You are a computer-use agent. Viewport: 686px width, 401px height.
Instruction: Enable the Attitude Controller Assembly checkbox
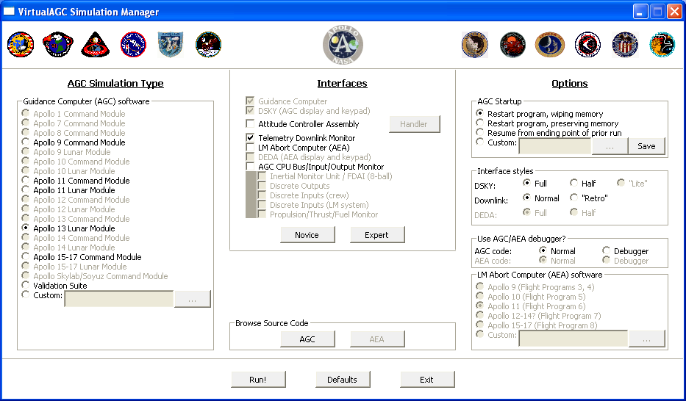click(250, 124)
